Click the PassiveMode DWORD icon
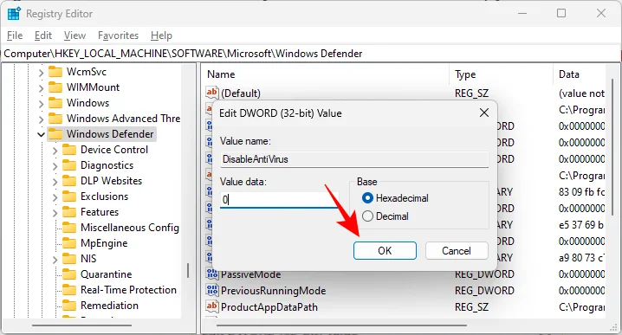Screen dimensions: 622x335 pyautogui.click(x=212, y=274)
